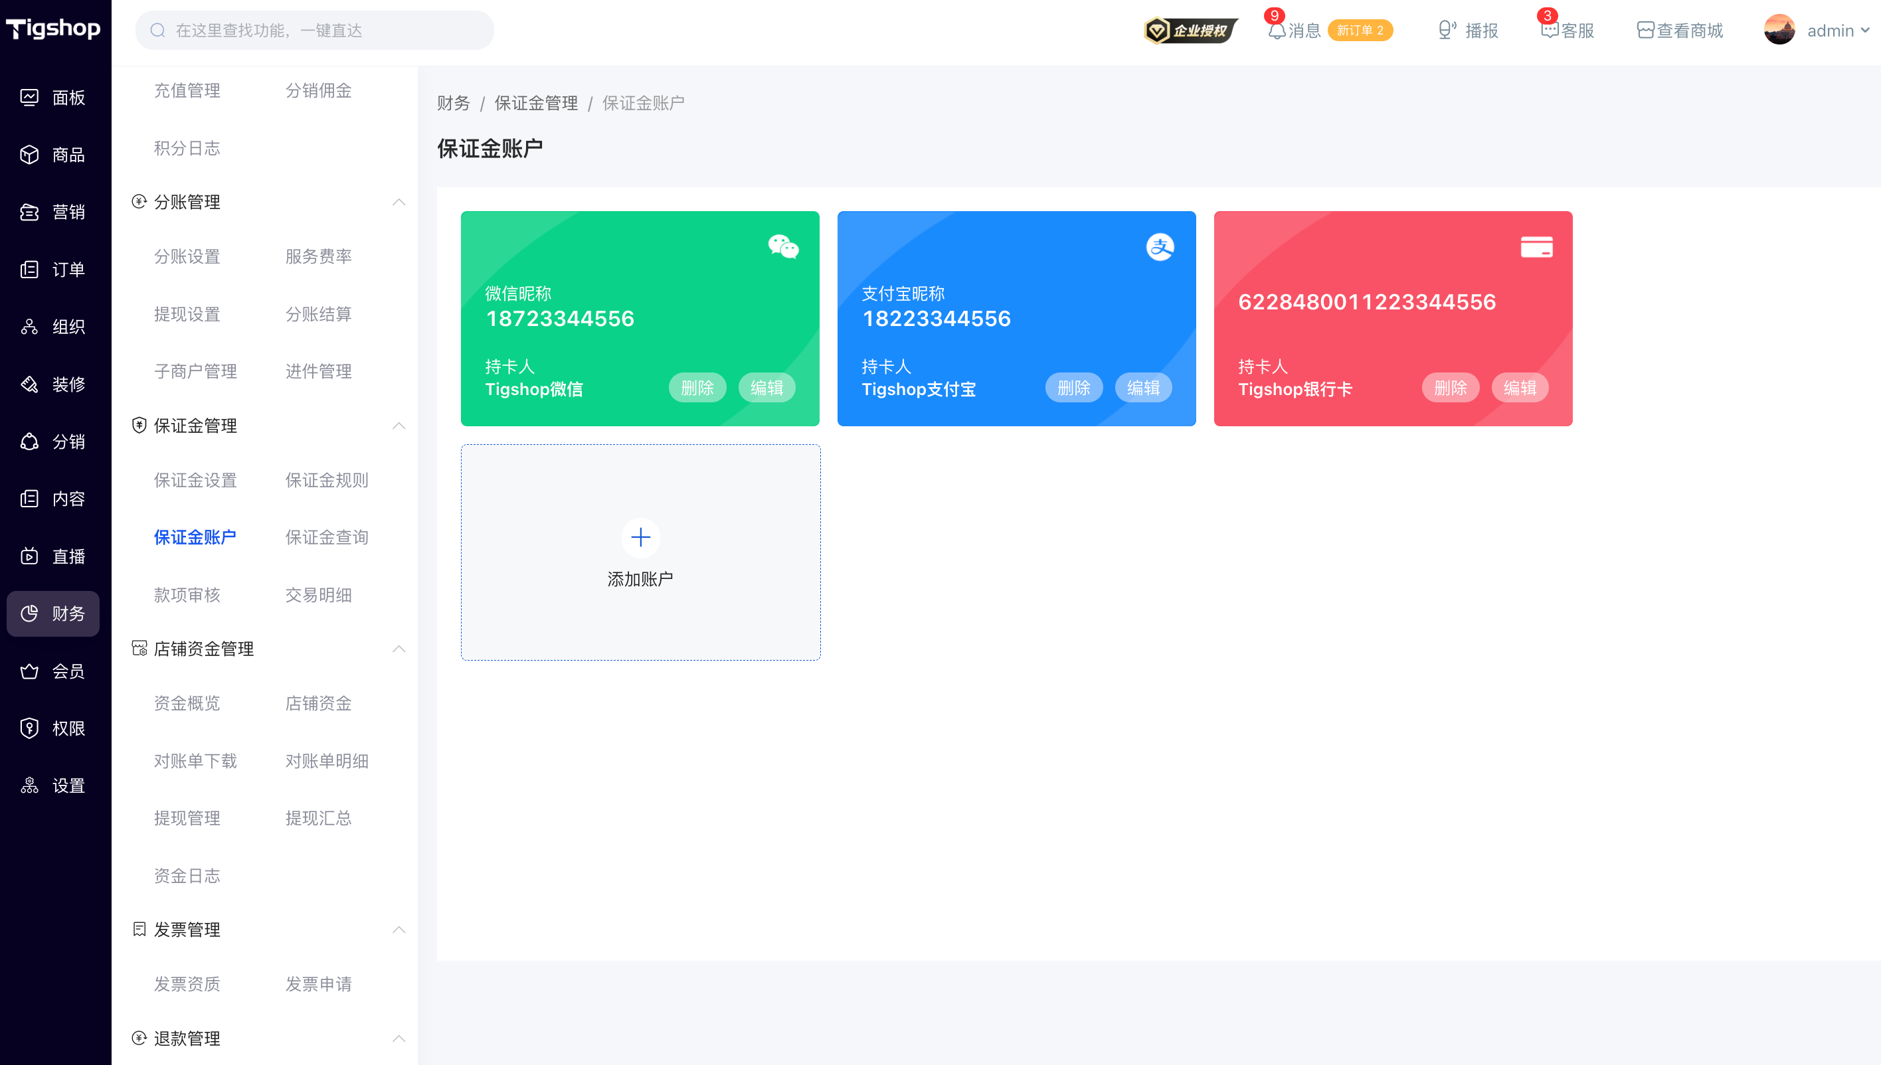
Task: Open the 装修 decoration icon
Action: pos(29,384)
